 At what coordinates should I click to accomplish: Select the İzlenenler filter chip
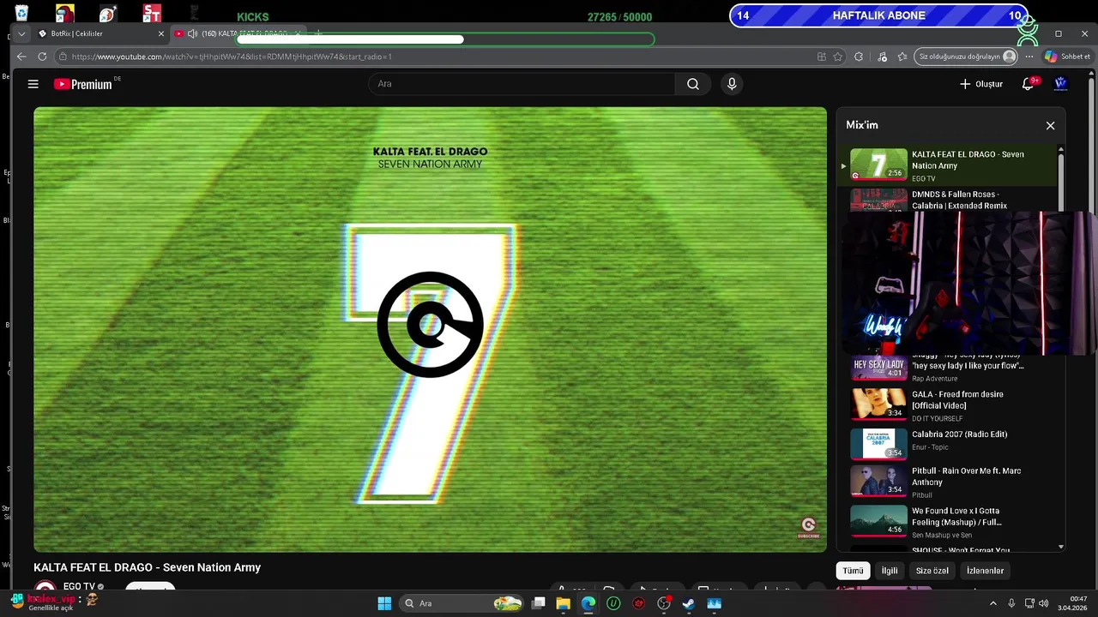(x=985, y=571)
